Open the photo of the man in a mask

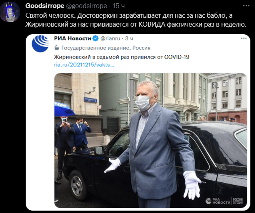(151, 140)
